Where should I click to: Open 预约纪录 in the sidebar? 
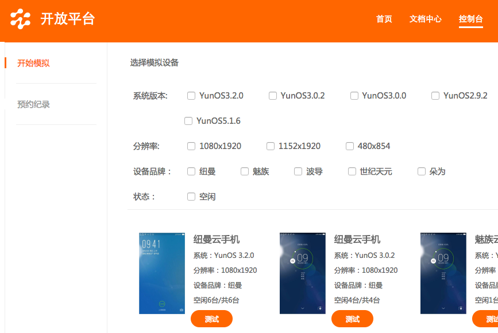click(x=33, y=104)
